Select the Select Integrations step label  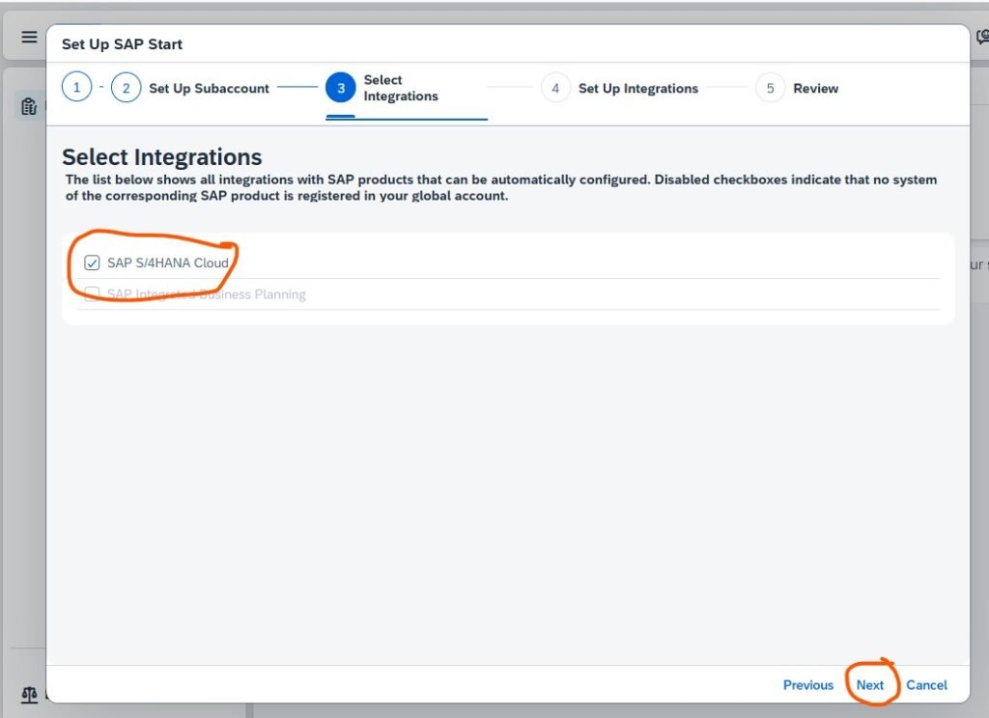(401, 88)
